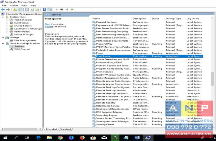Toggle Show/Hide Console Tree toolbar icon

(20, 9)
